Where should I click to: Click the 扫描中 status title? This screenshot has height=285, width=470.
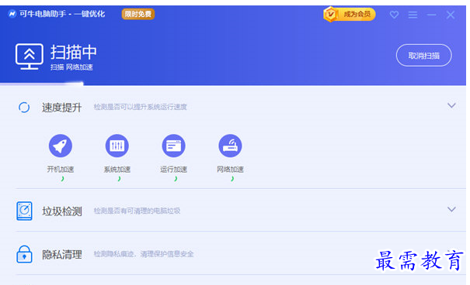[74, 52]
